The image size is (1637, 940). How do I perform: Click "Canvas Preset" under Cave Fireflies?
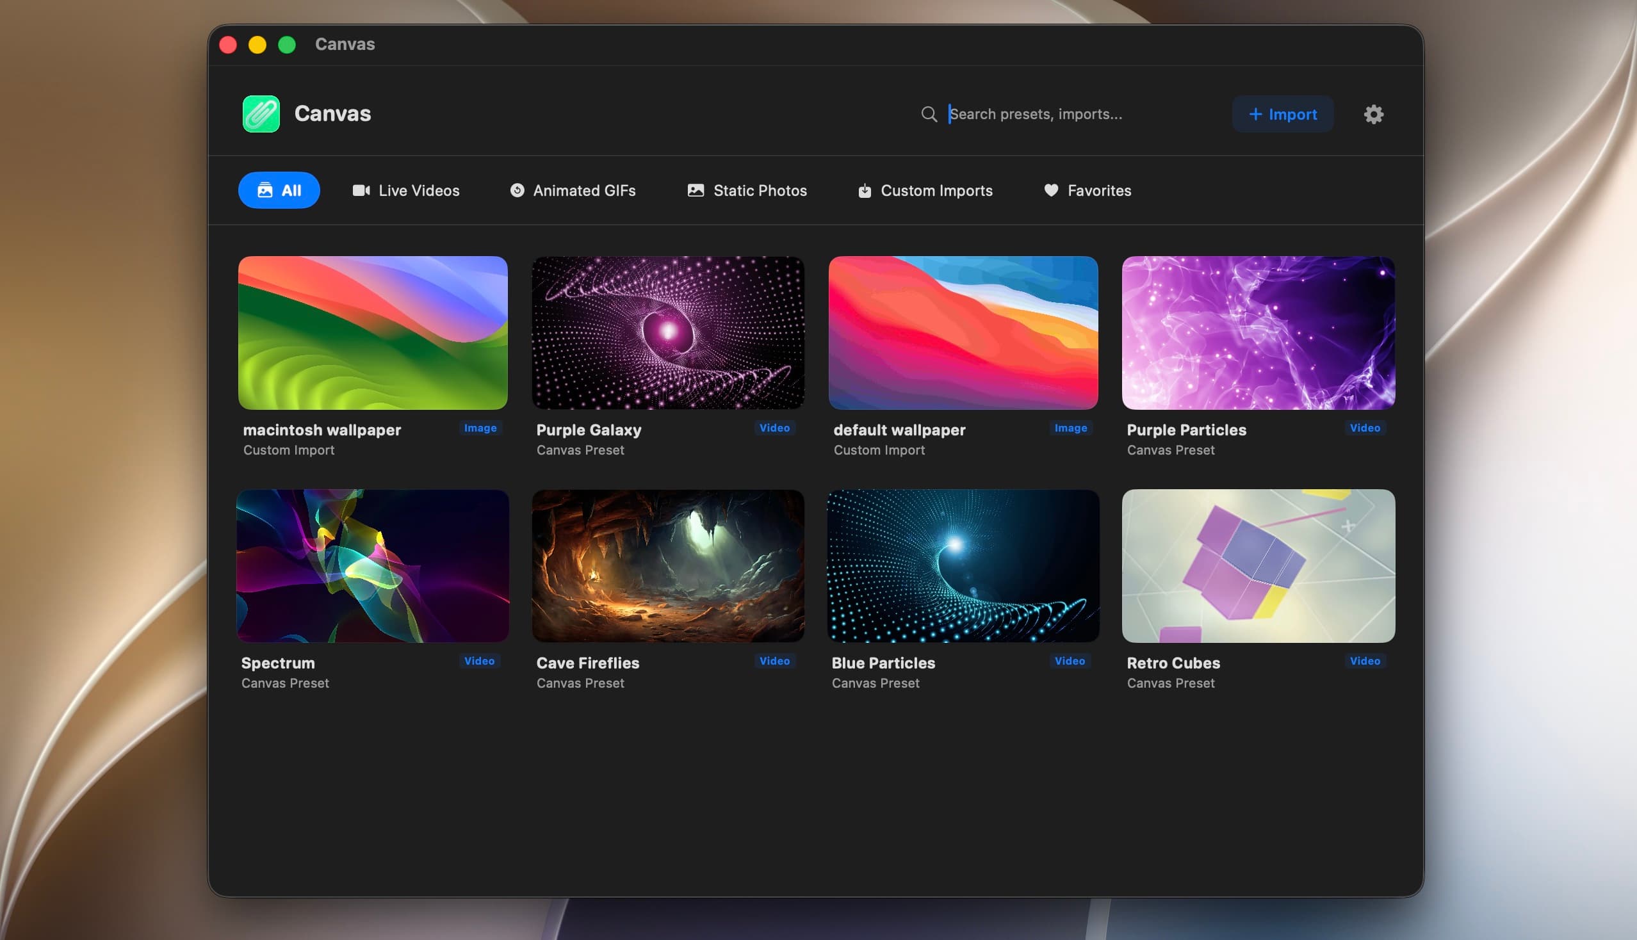pos(580,683)
